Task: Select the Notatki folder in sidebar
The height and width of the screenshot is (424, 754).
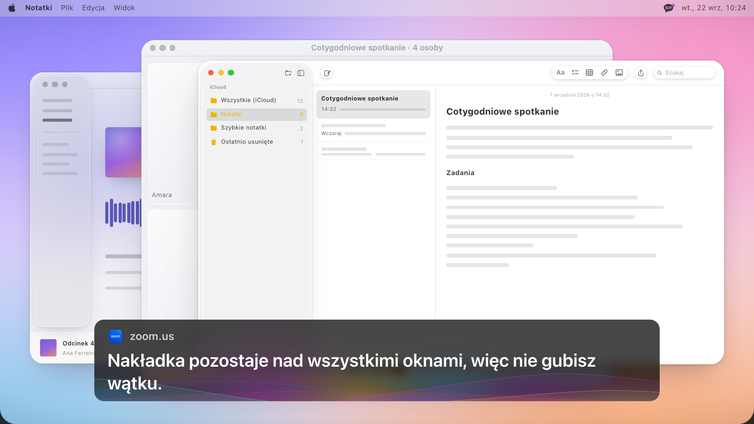Action: coord(257,114)
